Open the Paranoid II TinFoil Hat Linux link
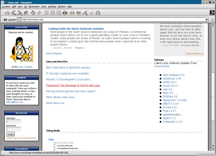 coord(73,85)
